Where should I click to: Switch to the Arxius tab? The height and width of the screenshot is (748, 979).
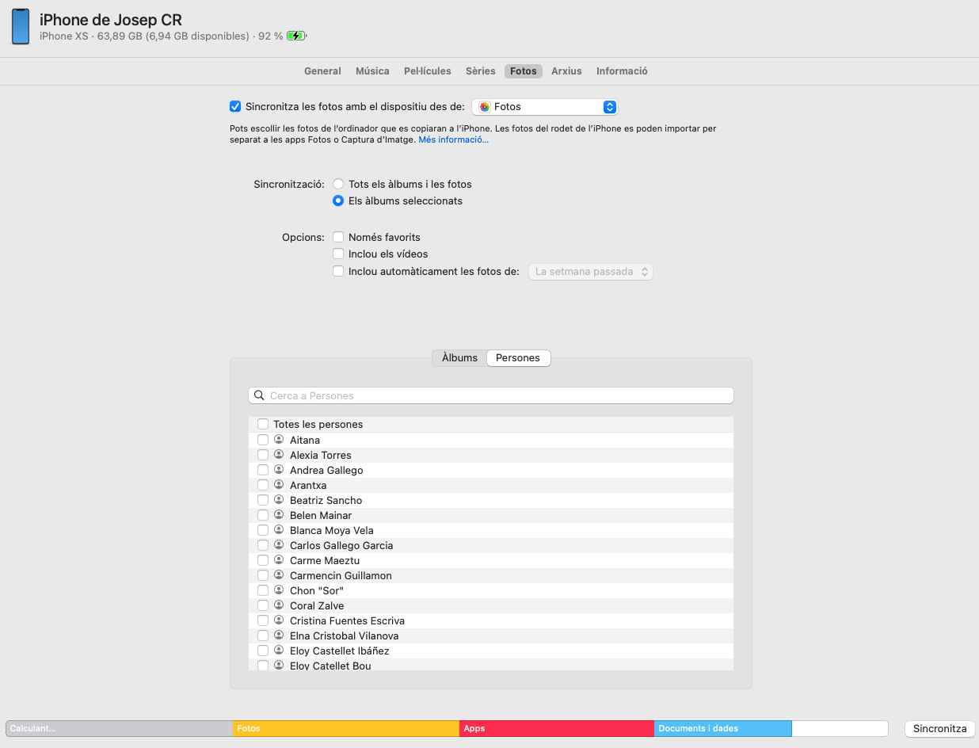566,71
